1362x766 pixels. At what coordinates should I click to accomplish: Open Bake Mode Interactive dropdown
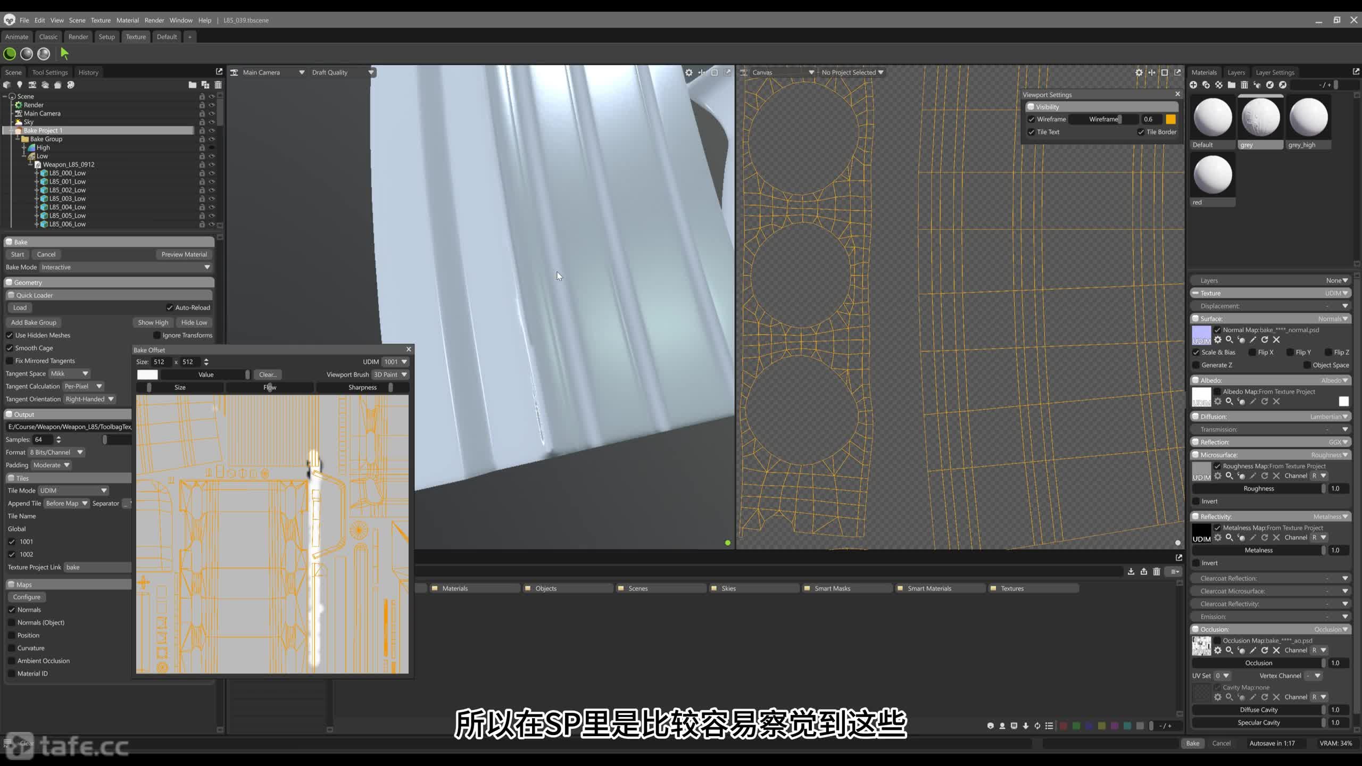(x=126, y=268)
